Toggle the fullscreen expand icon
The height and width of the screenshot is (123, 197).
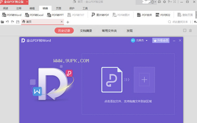click(x=175, y=2)
